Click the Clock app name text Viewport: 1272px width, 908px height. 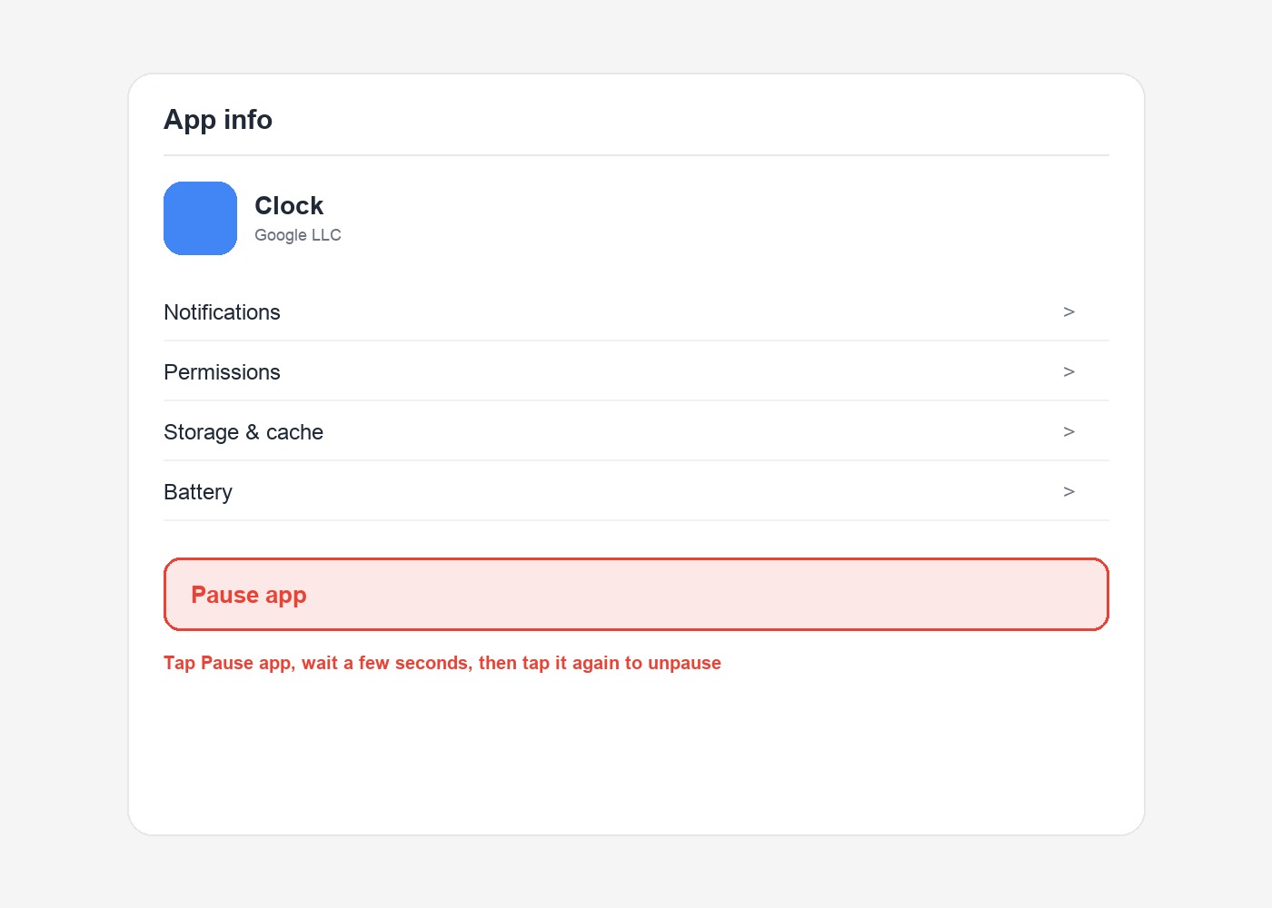click(289, 206)
